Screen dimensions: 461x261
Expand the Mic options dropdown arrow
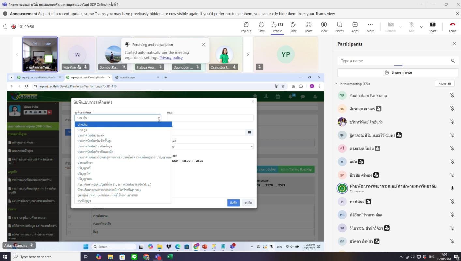pos(421,27)
